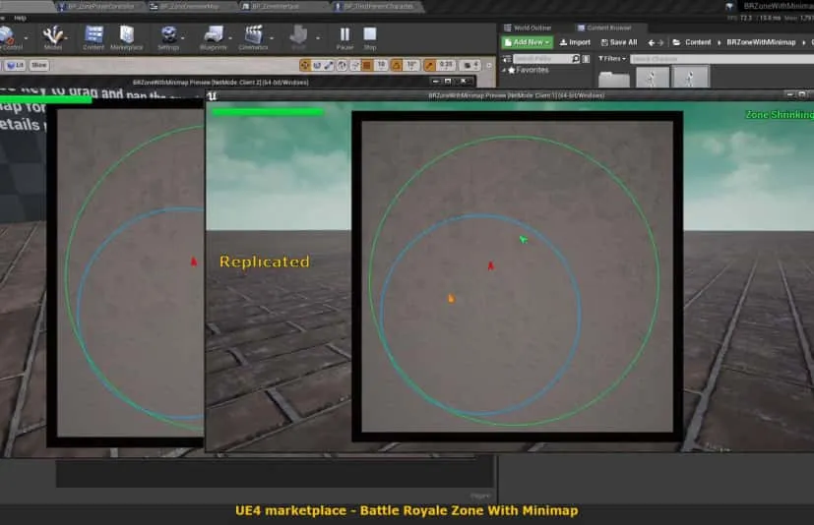Go back with the left arrow in Content Browser

click(651, 42)
